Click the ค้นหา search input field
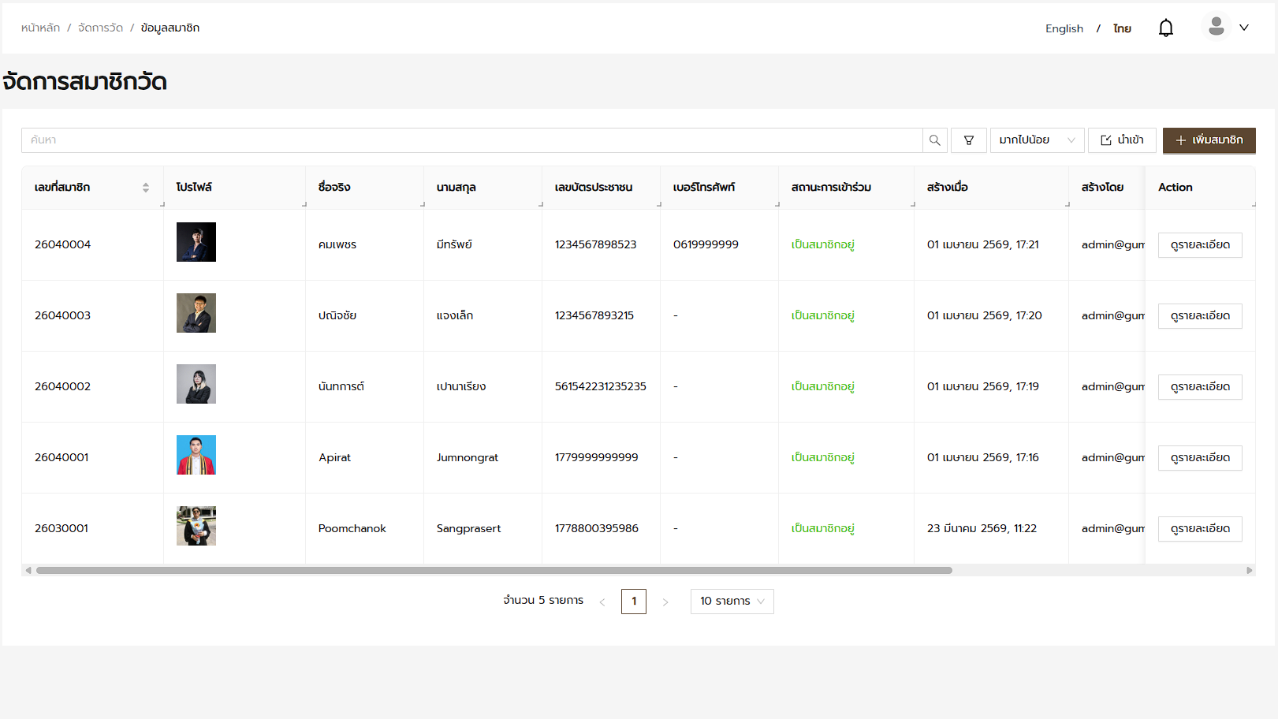 click(471, 140)
